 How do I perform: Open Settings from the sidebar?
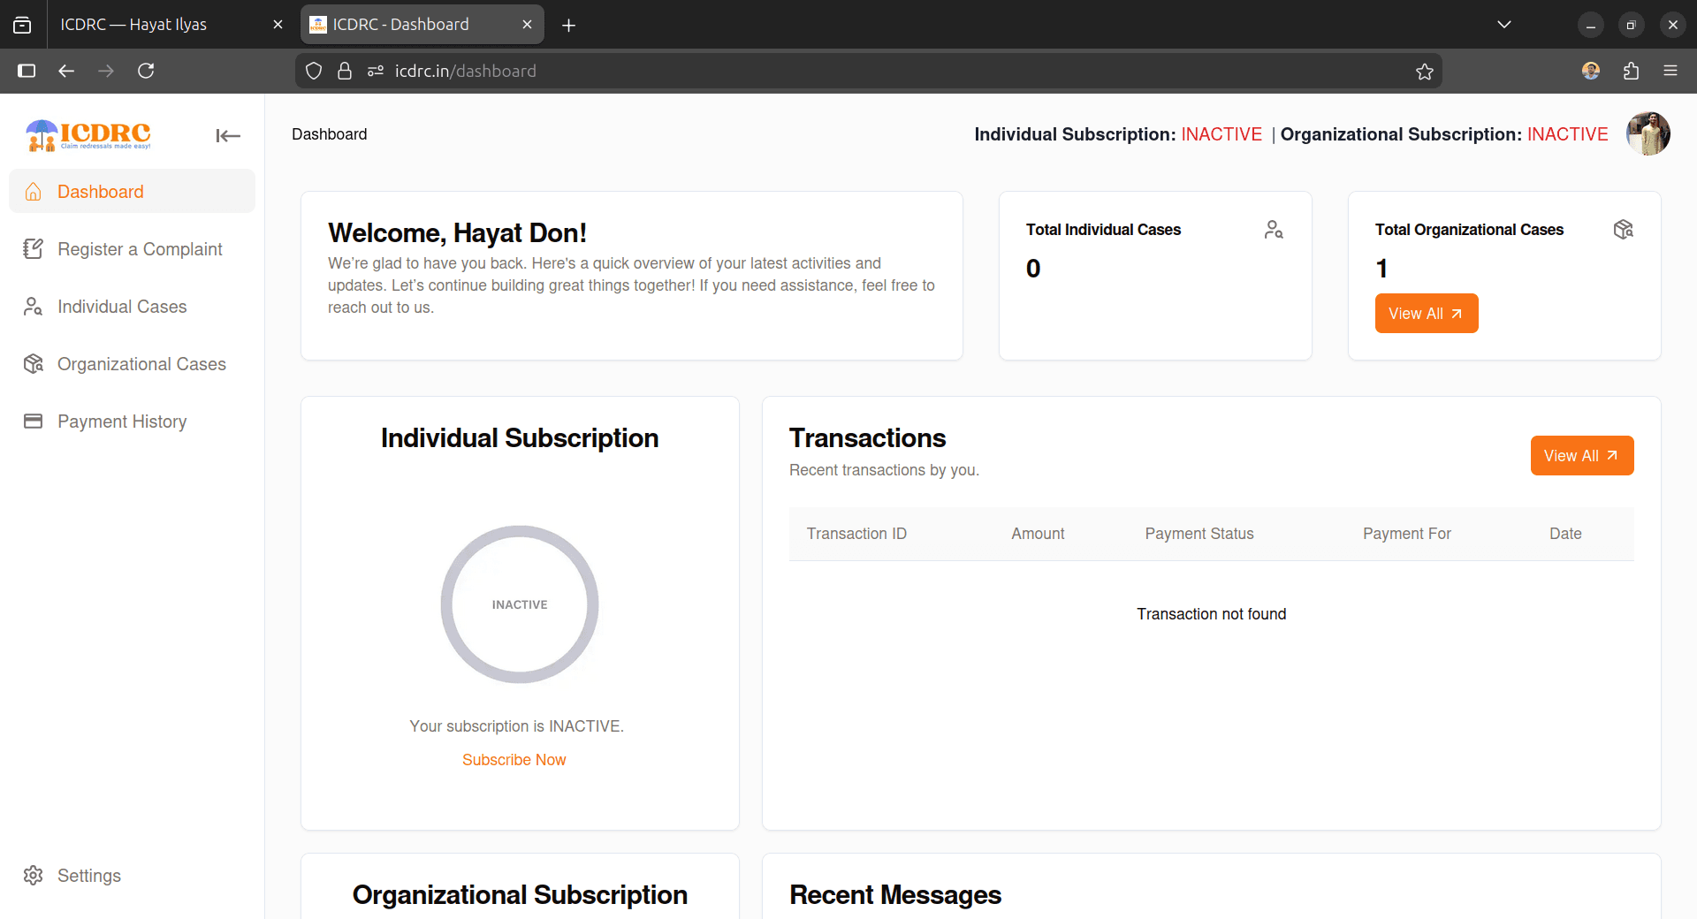pos(133,876)
